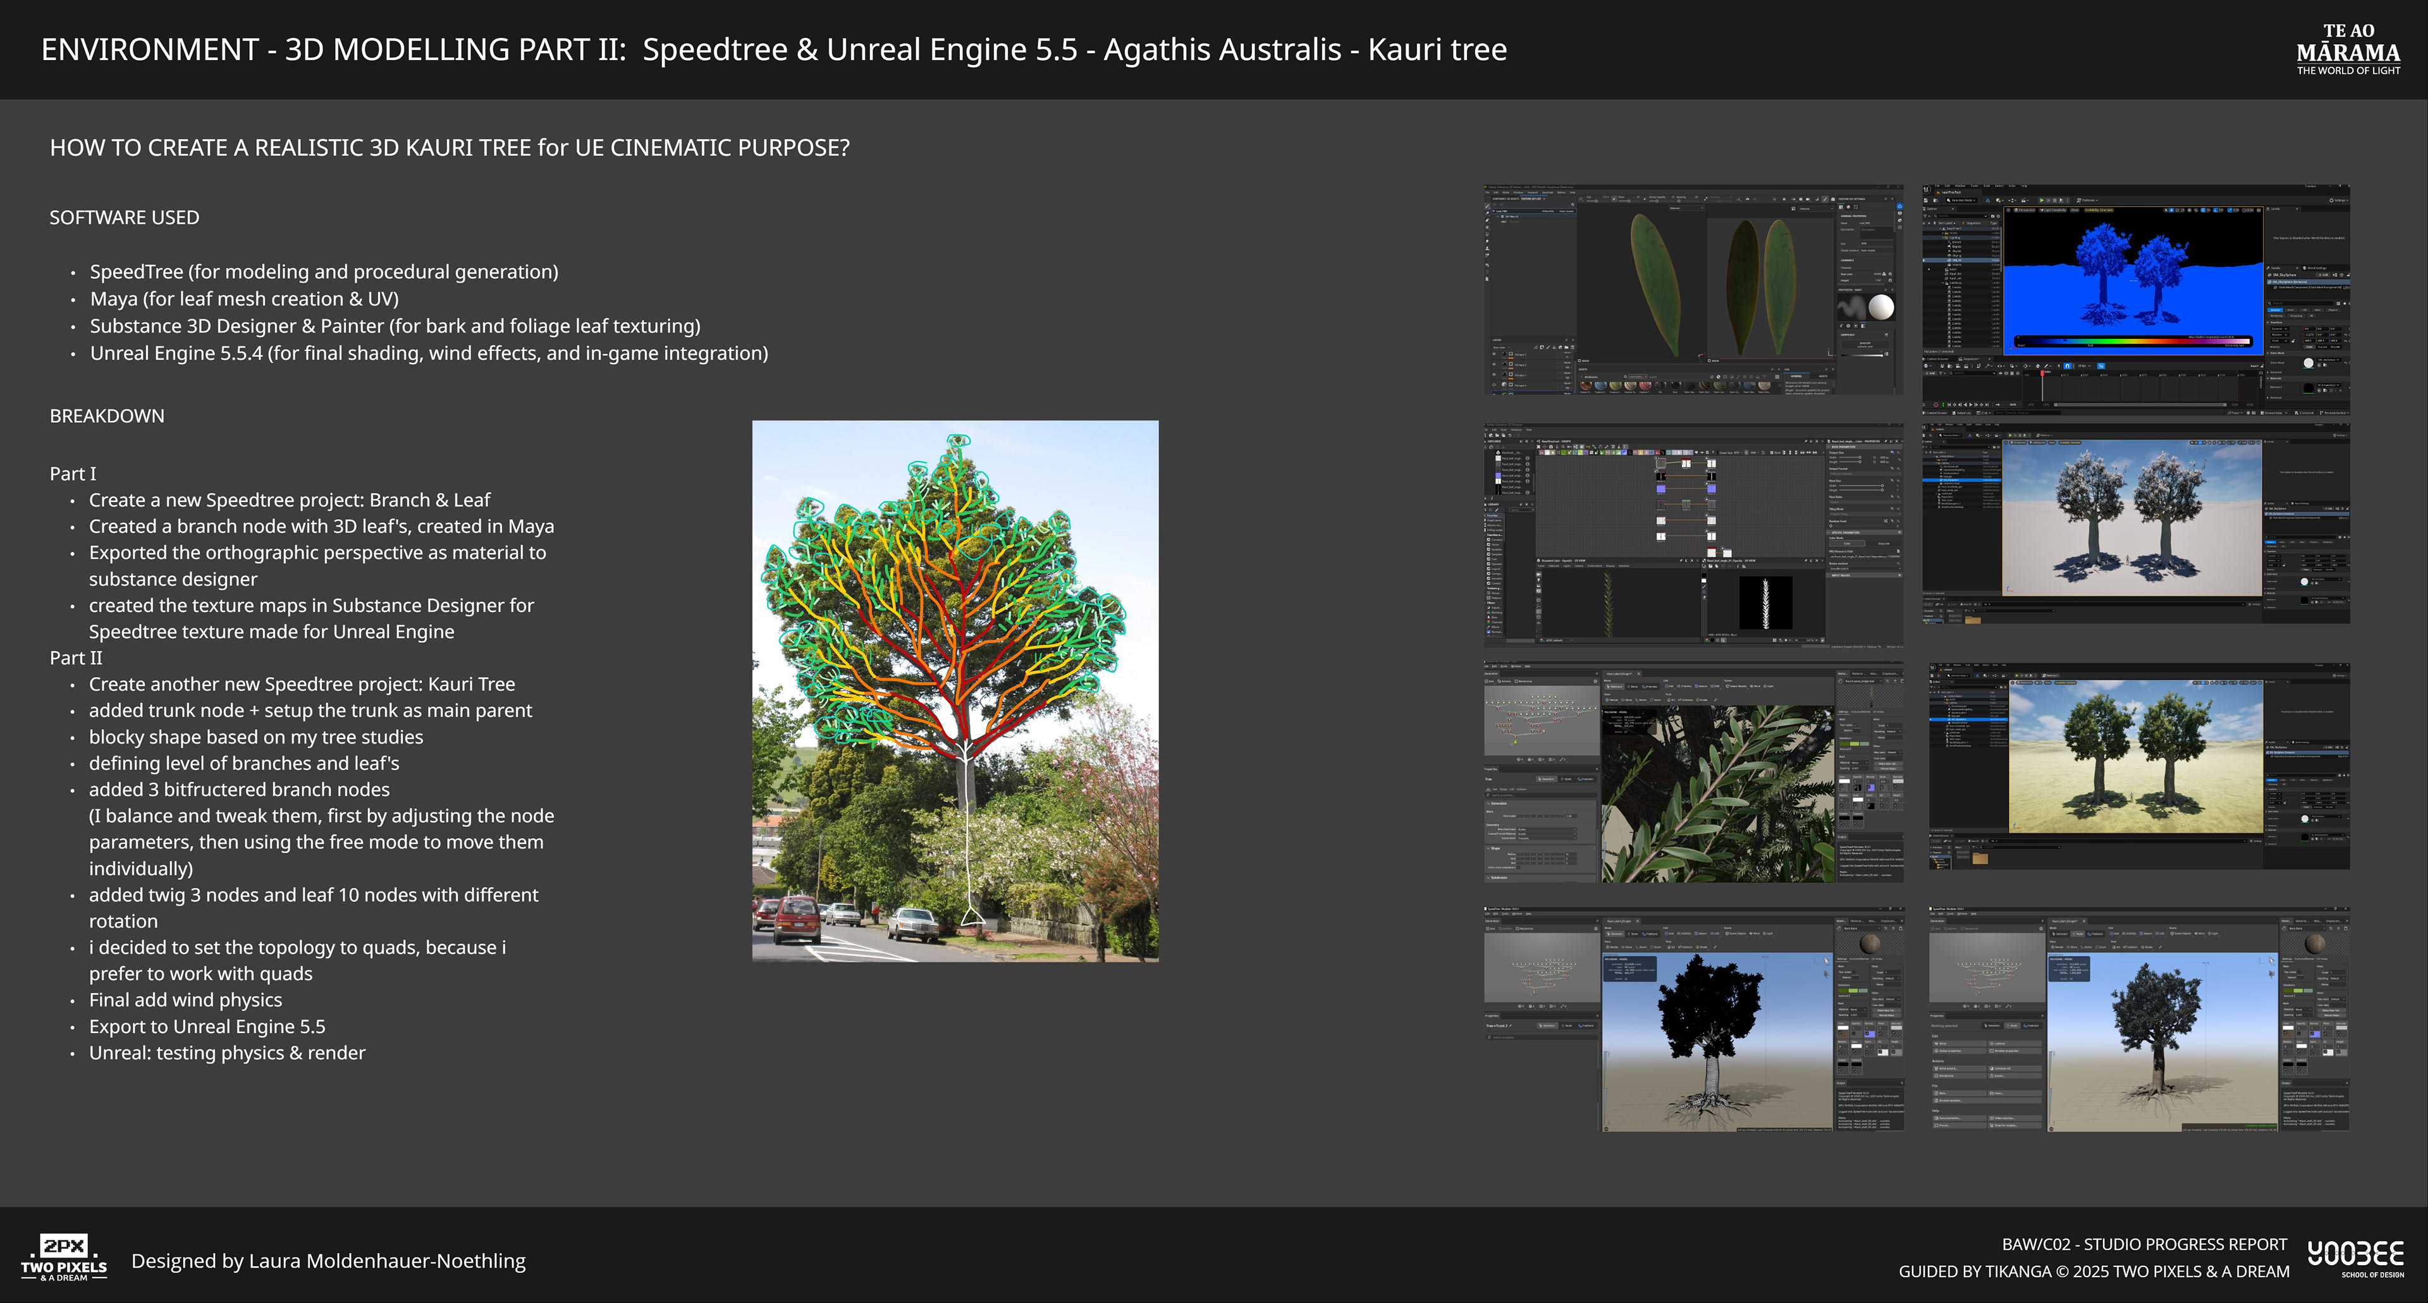Click the Te Ao Marama logo
The width and height of the screenshot is (2428, 1303).
[x=2348, y=49]
